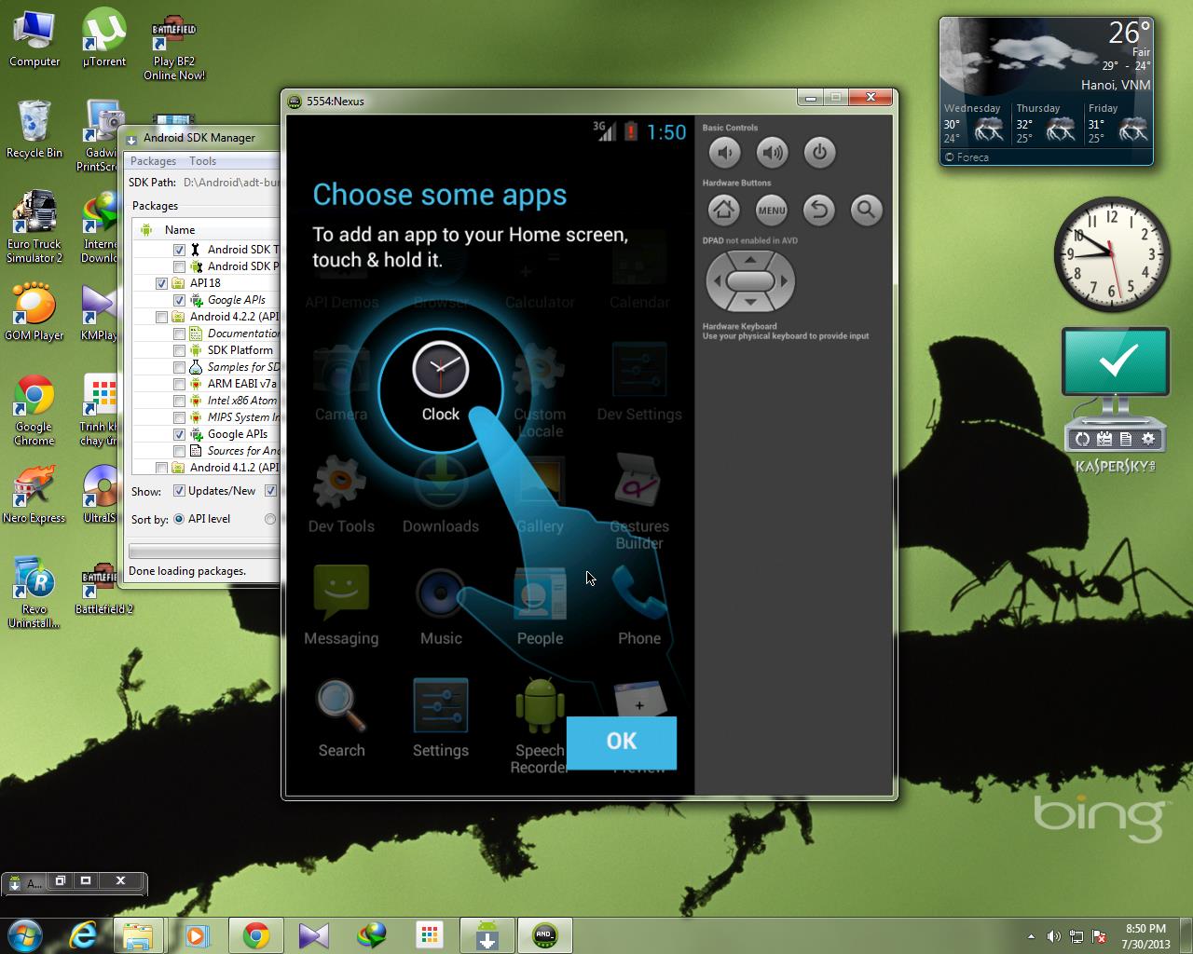Uncheck the API 18 folder checkbox
Image resolution: width=1193 pixels, height=954 pixels.
[x=161, y=283]
